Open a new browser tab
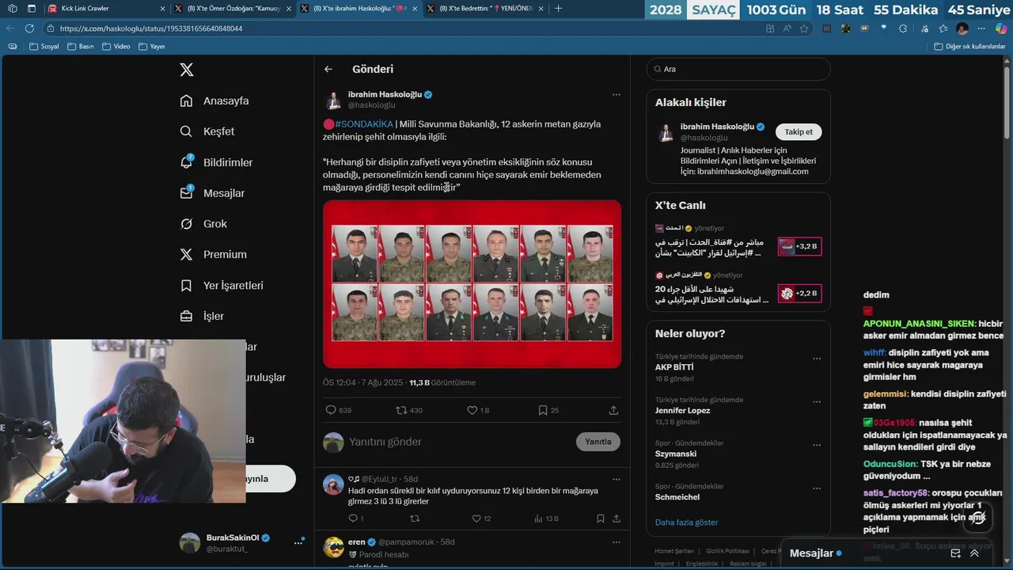The height and width of the screenshot is (570, 1013). pyautogui.click(x=559, y=8)
